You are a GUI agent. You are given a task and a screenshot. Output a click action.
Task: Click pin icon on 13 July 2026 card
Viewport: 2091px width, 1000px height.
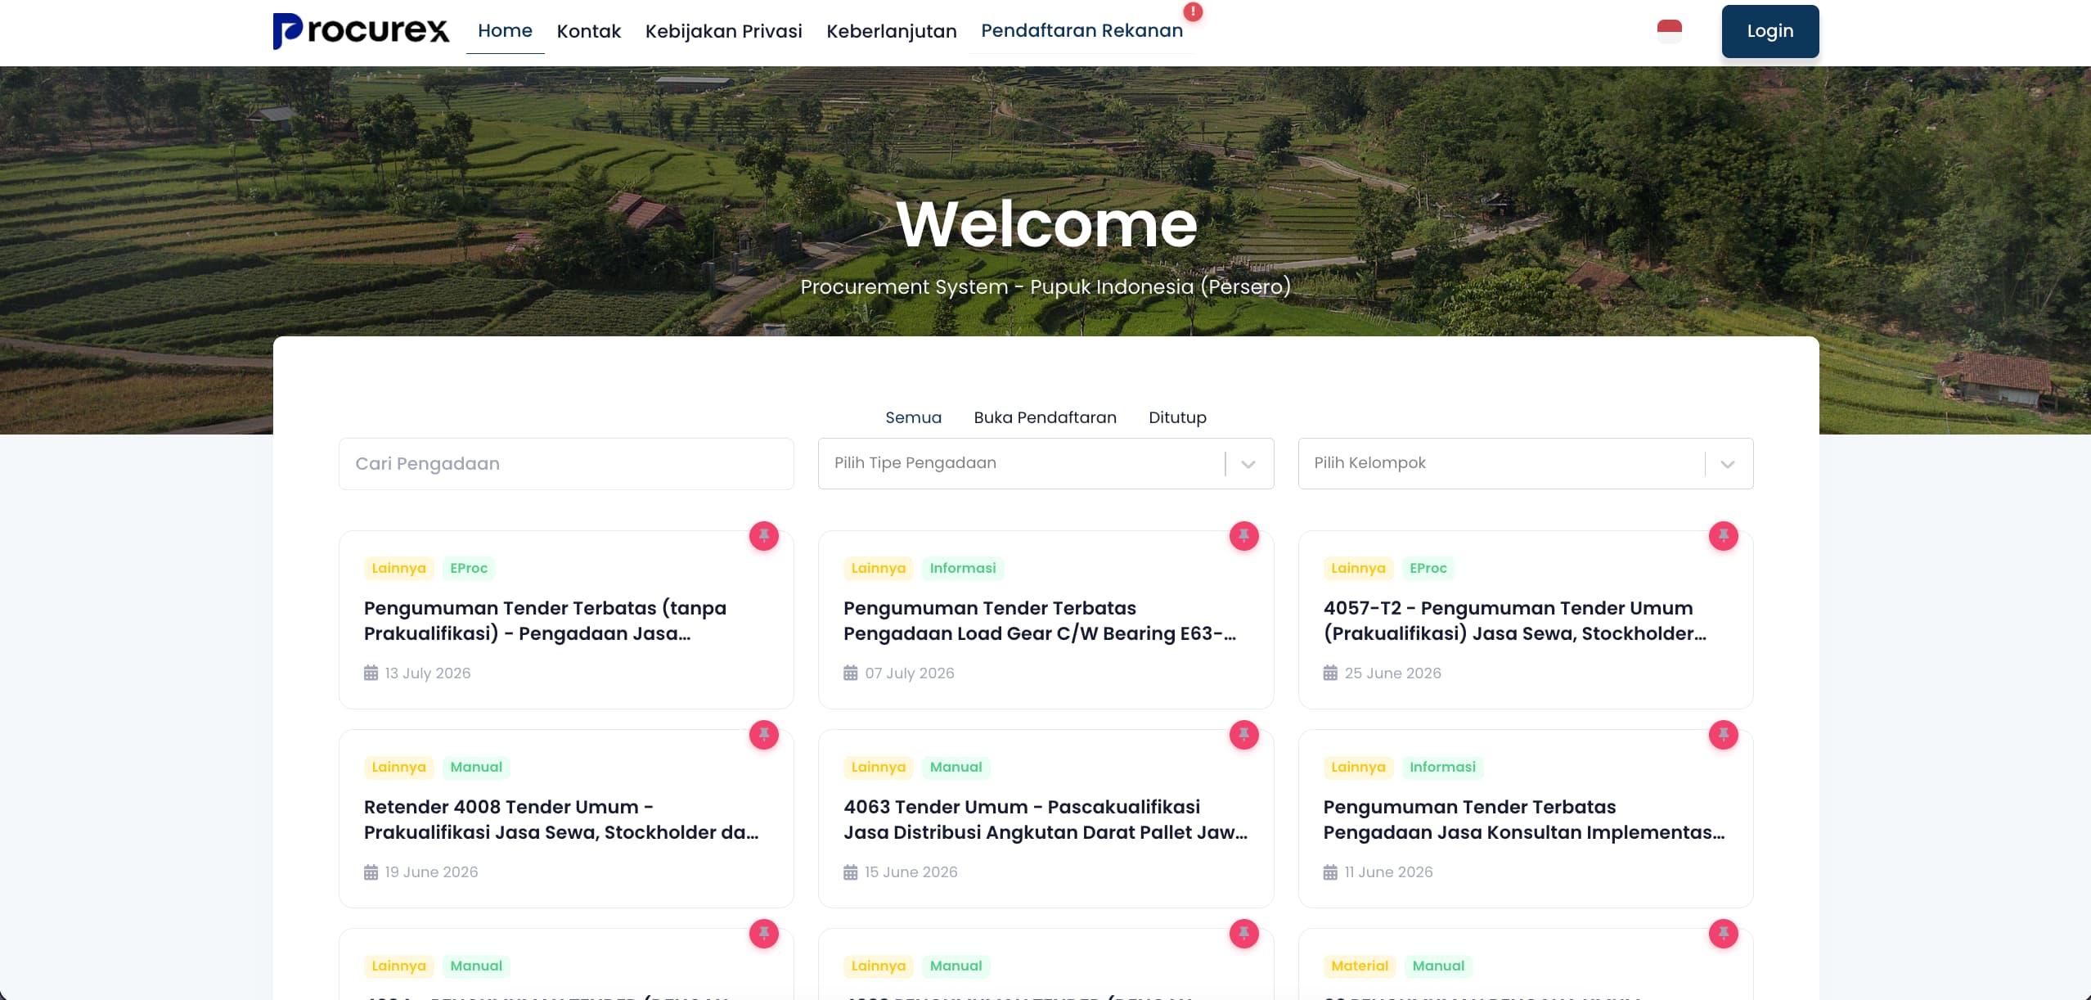tap(764, 536)
